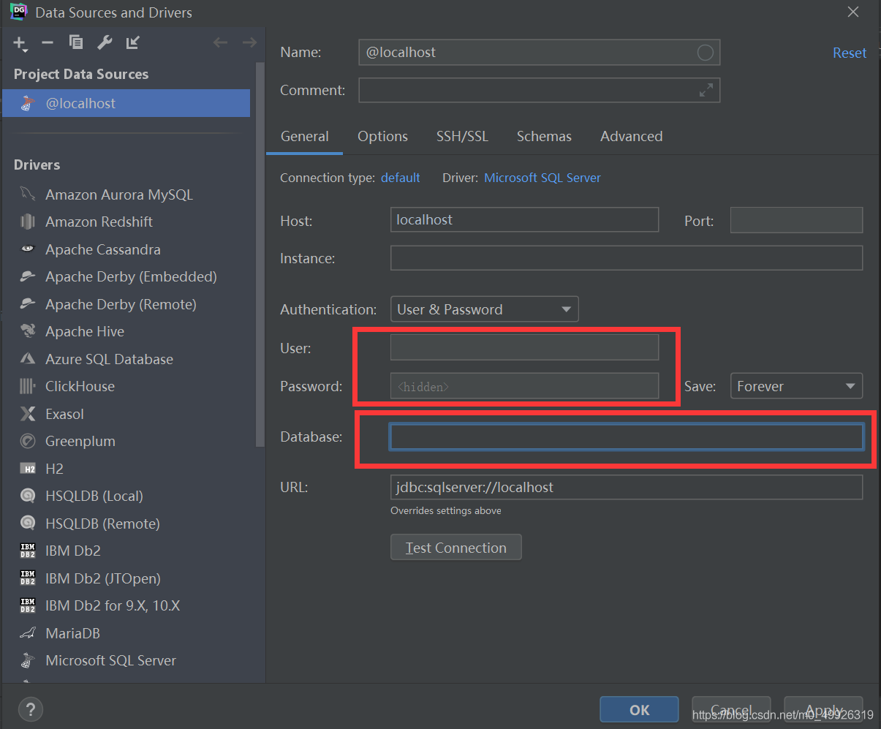
Task: Close the Data Sources and Drivers dialog
Action: click(853, 12)
